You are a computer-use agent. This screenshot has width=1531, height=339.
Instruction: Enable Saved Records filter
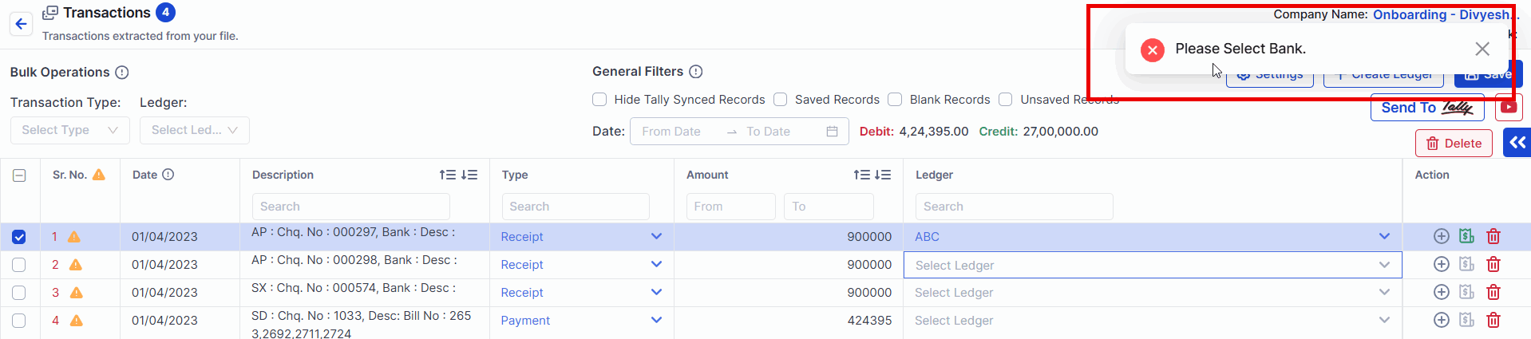781,100
